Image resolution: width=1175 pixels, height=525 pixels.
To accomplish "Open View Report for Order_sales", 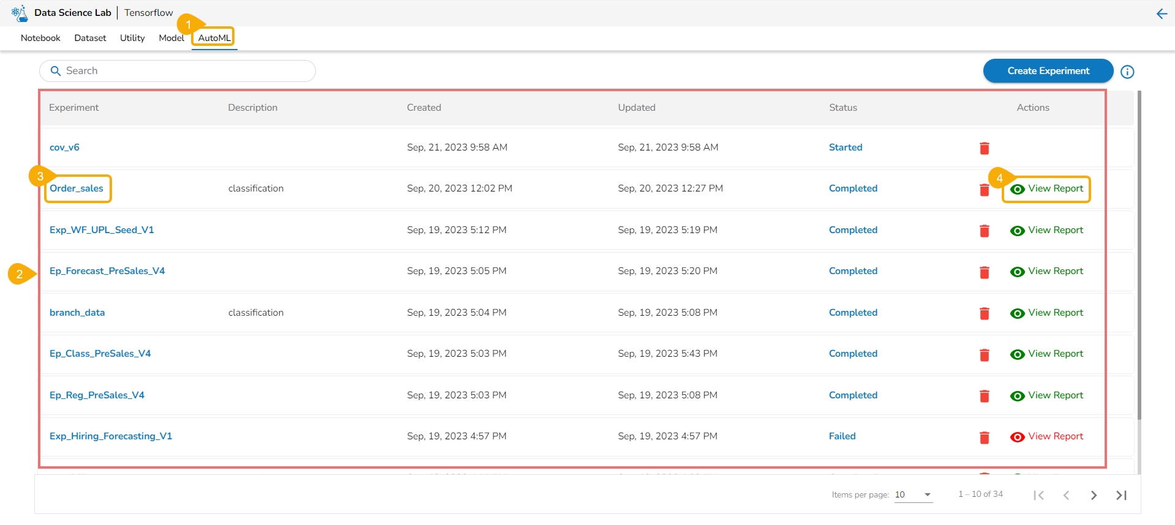I will 1046,188.
